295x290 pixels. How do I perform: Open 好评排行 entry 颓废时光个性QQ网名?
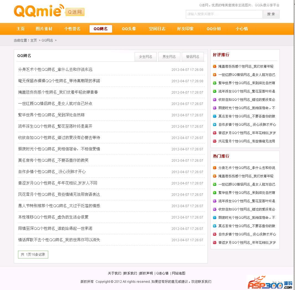tap(247, 108)
